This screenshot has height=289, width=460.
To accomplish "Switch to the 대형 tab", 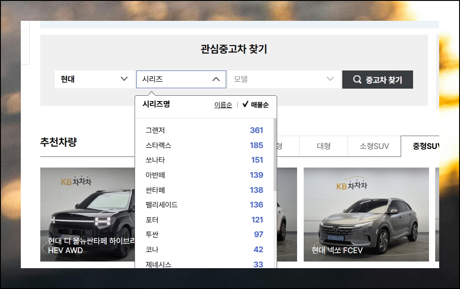I will (x=324, y=146).
